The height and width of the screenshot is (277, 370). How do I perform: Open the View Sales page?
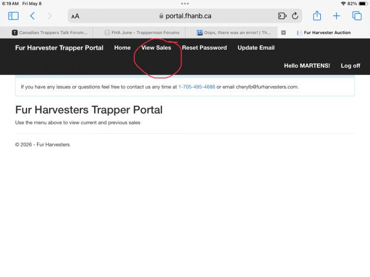tap(156, 47)
